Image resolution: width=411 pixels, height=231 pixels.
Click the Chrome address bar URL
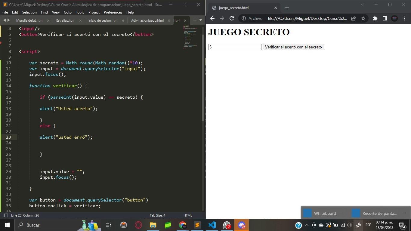click(307, 18)
